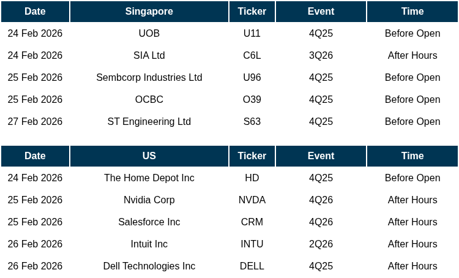Screen dimensions: 459x278
Task: Click the 3Q26 event cell
Action: pyautogui.click(x=321, y=56)
